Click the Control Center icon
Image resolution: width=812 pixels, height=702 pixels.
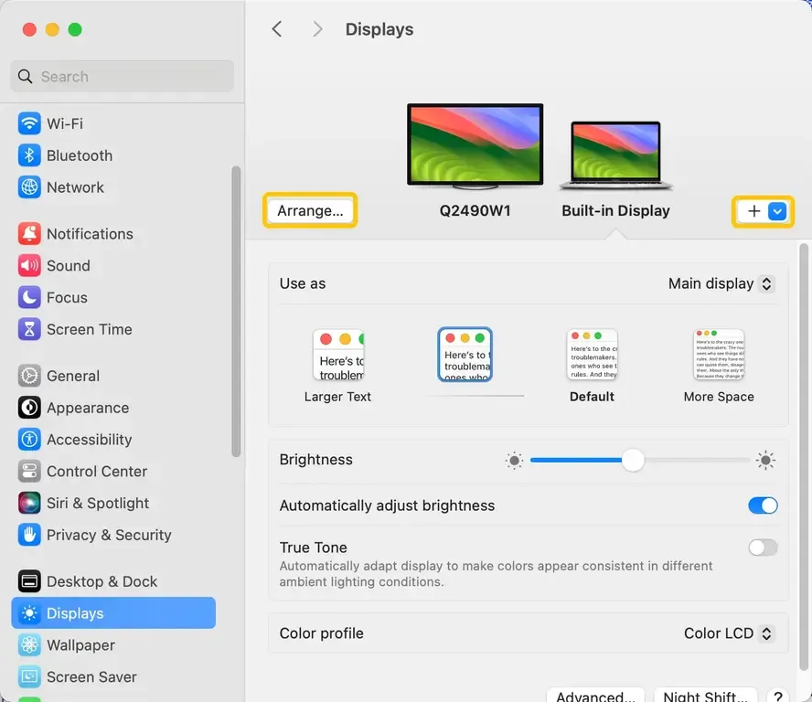29,472
